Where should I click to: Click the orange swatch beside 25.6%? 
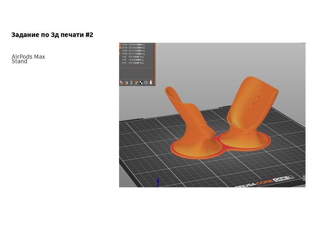tap(120, 47)
